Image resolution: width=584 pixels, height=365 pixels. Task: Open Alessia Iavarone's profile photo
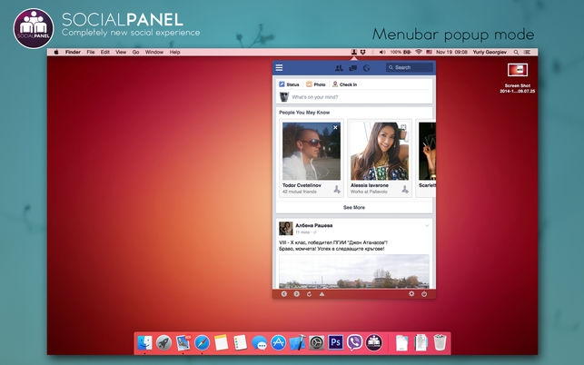[x=380, y=152]
